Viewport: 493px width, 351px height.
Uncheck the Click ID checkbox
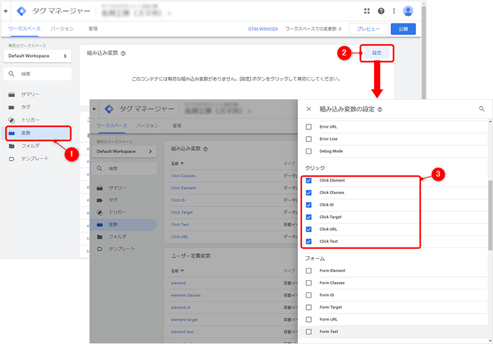309,205
